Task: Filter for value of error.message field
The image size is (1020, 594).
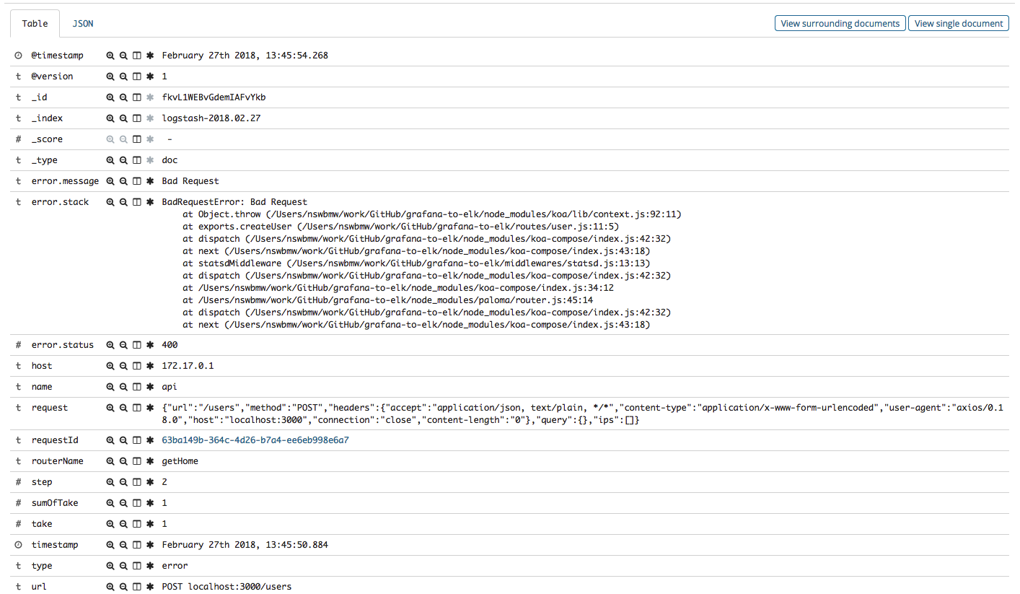Action: pyautogui.click(x=110, y=181)
